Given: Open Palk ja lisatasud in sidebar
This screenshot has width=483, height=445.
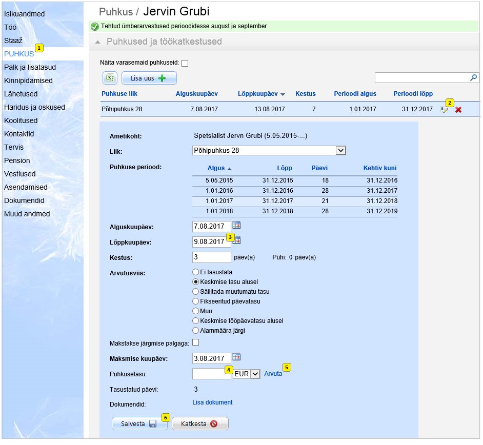Looking at the screenshot, I should click(x=30, y=67).
